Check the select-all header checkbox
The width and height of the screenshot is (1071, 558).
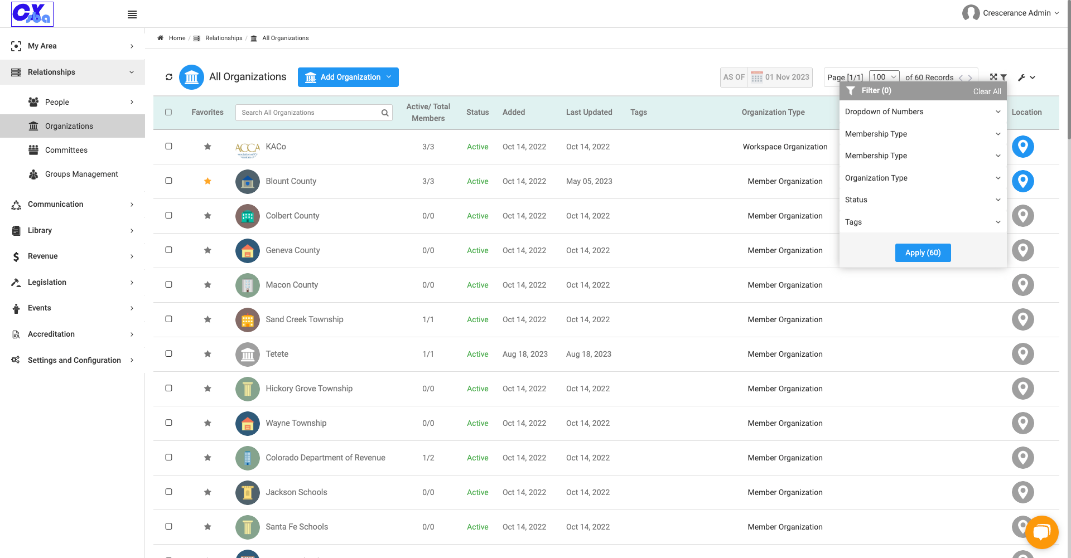coord(168,112)
